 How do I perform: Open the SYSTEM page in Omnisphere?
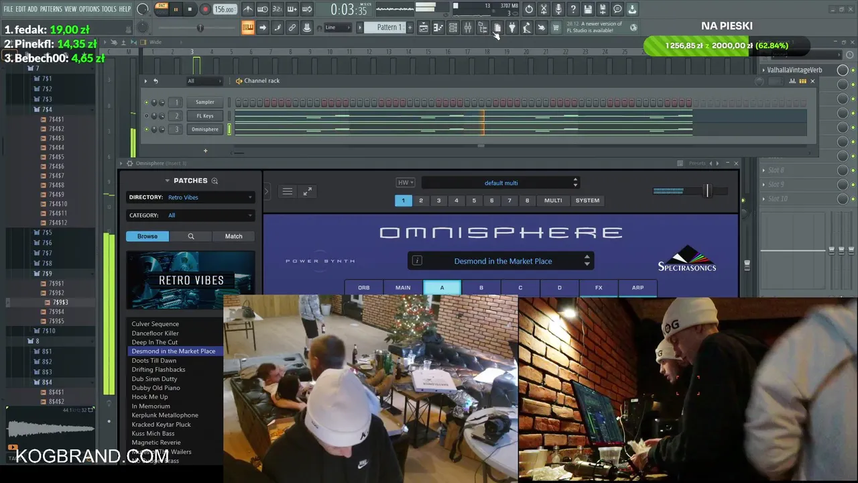587,201
